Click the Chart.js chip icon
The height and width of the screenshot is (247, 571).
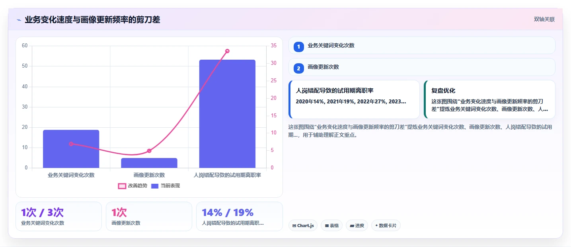click(x=294, y=226)
